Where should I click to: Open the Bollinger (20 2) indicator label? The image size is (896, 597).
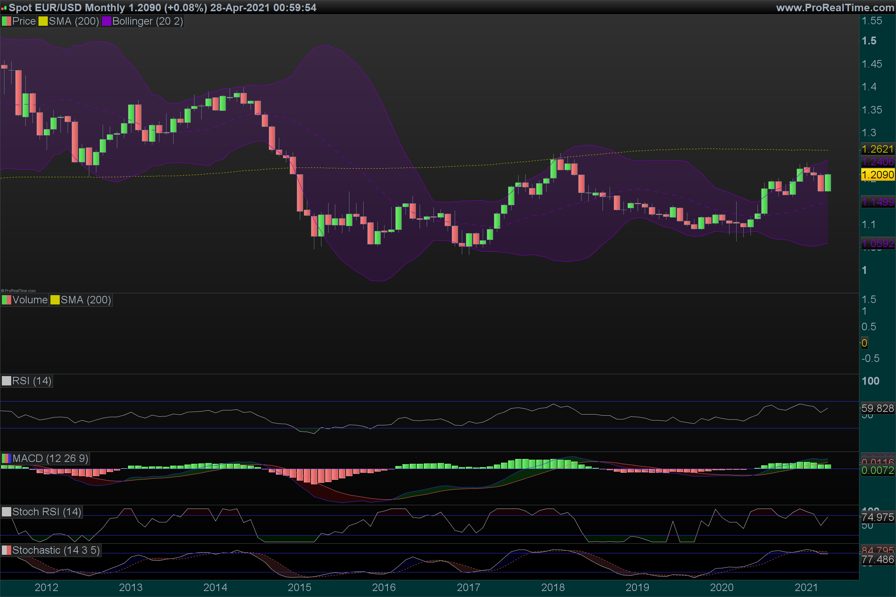click(x=147, y=21)
